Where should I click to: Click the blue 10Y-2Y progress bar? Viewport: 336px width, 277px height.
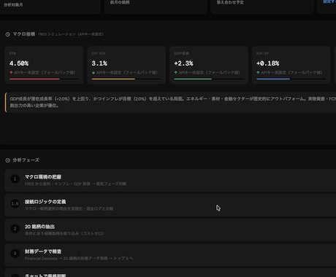[x=273, y=79]
